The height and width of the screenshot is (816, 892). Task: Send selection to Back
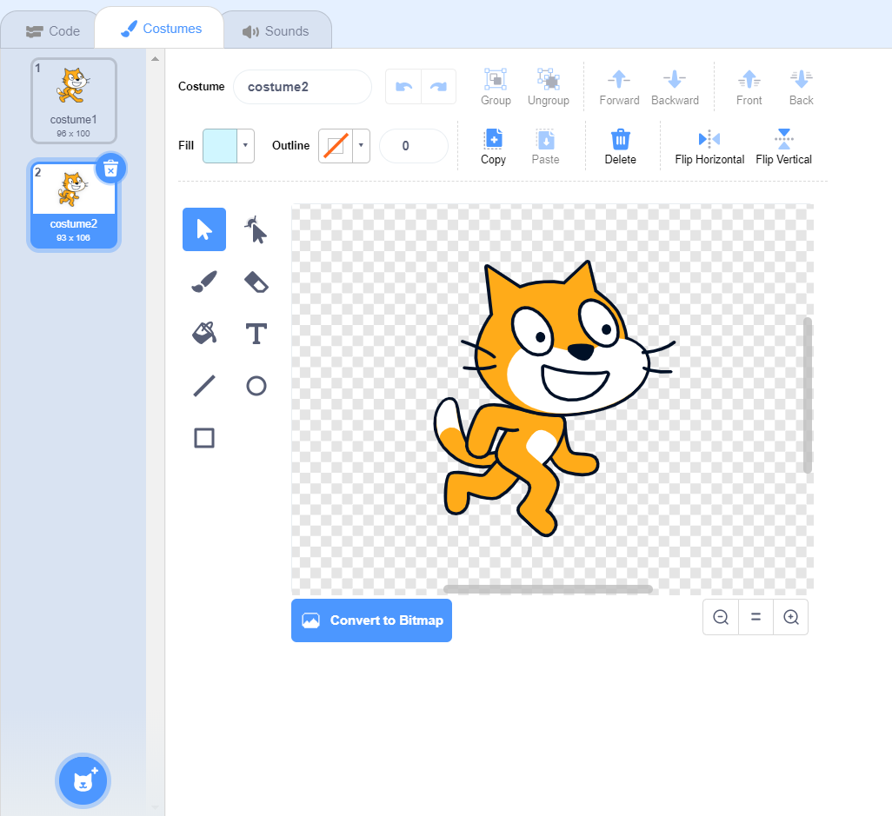(801, 87)
